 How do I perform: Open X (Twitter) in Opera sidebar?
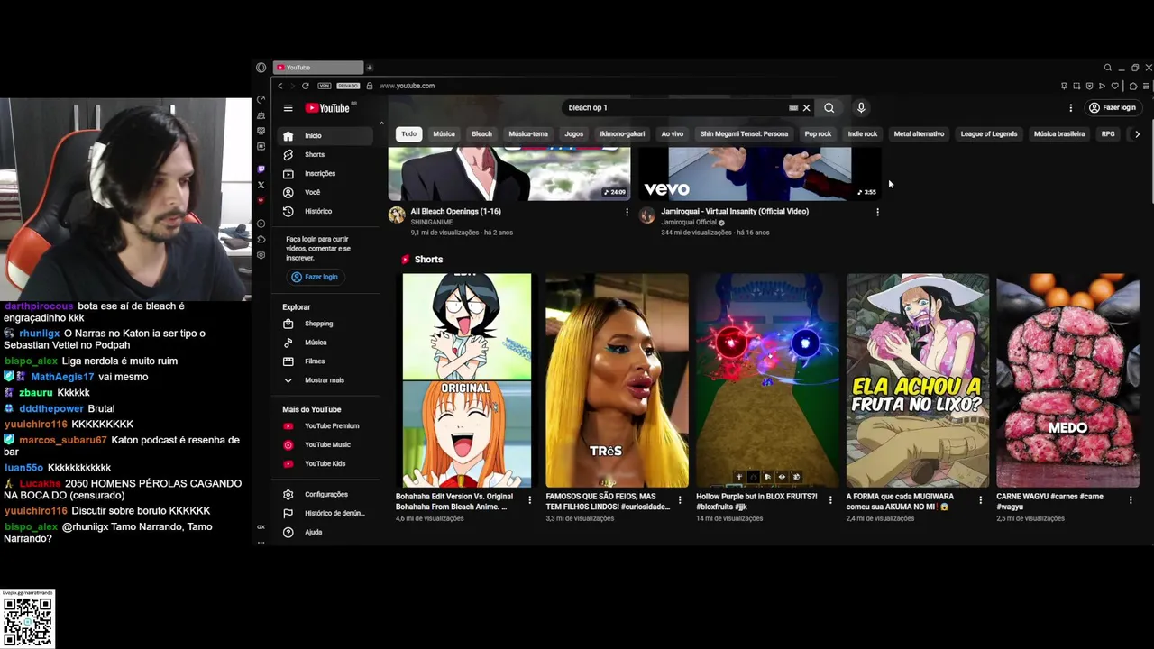pyautogui.click(x=261, y=185)
